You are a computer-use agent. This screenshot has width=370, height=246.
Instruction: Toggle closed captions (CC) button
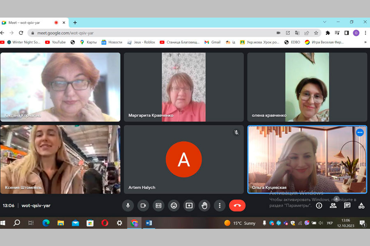pos(159,205)
